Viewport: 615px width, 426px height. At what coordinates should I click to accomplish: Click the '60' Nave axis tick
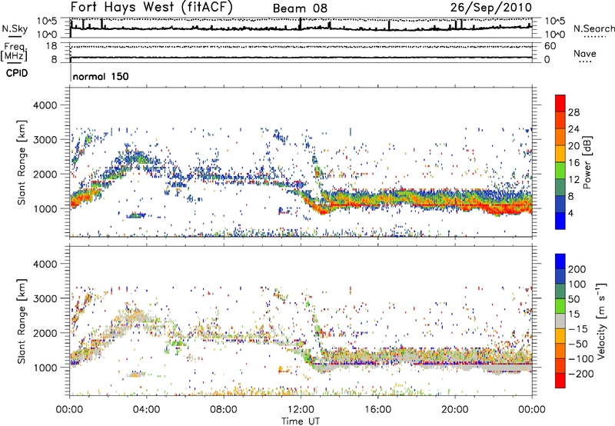[x=550, y=46]
